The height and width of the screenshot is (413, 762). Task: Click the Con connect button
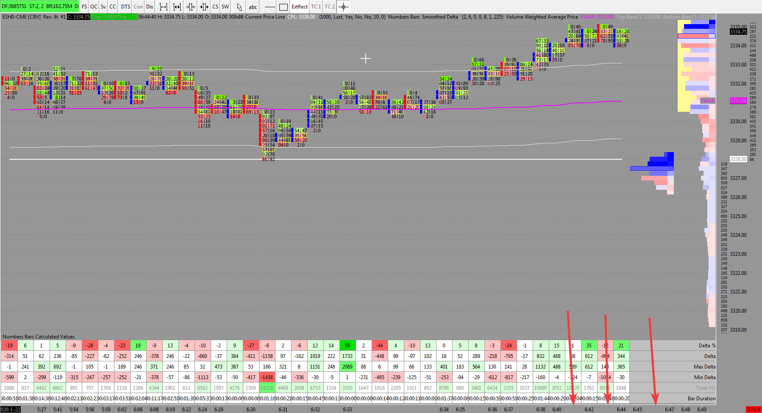138,7
